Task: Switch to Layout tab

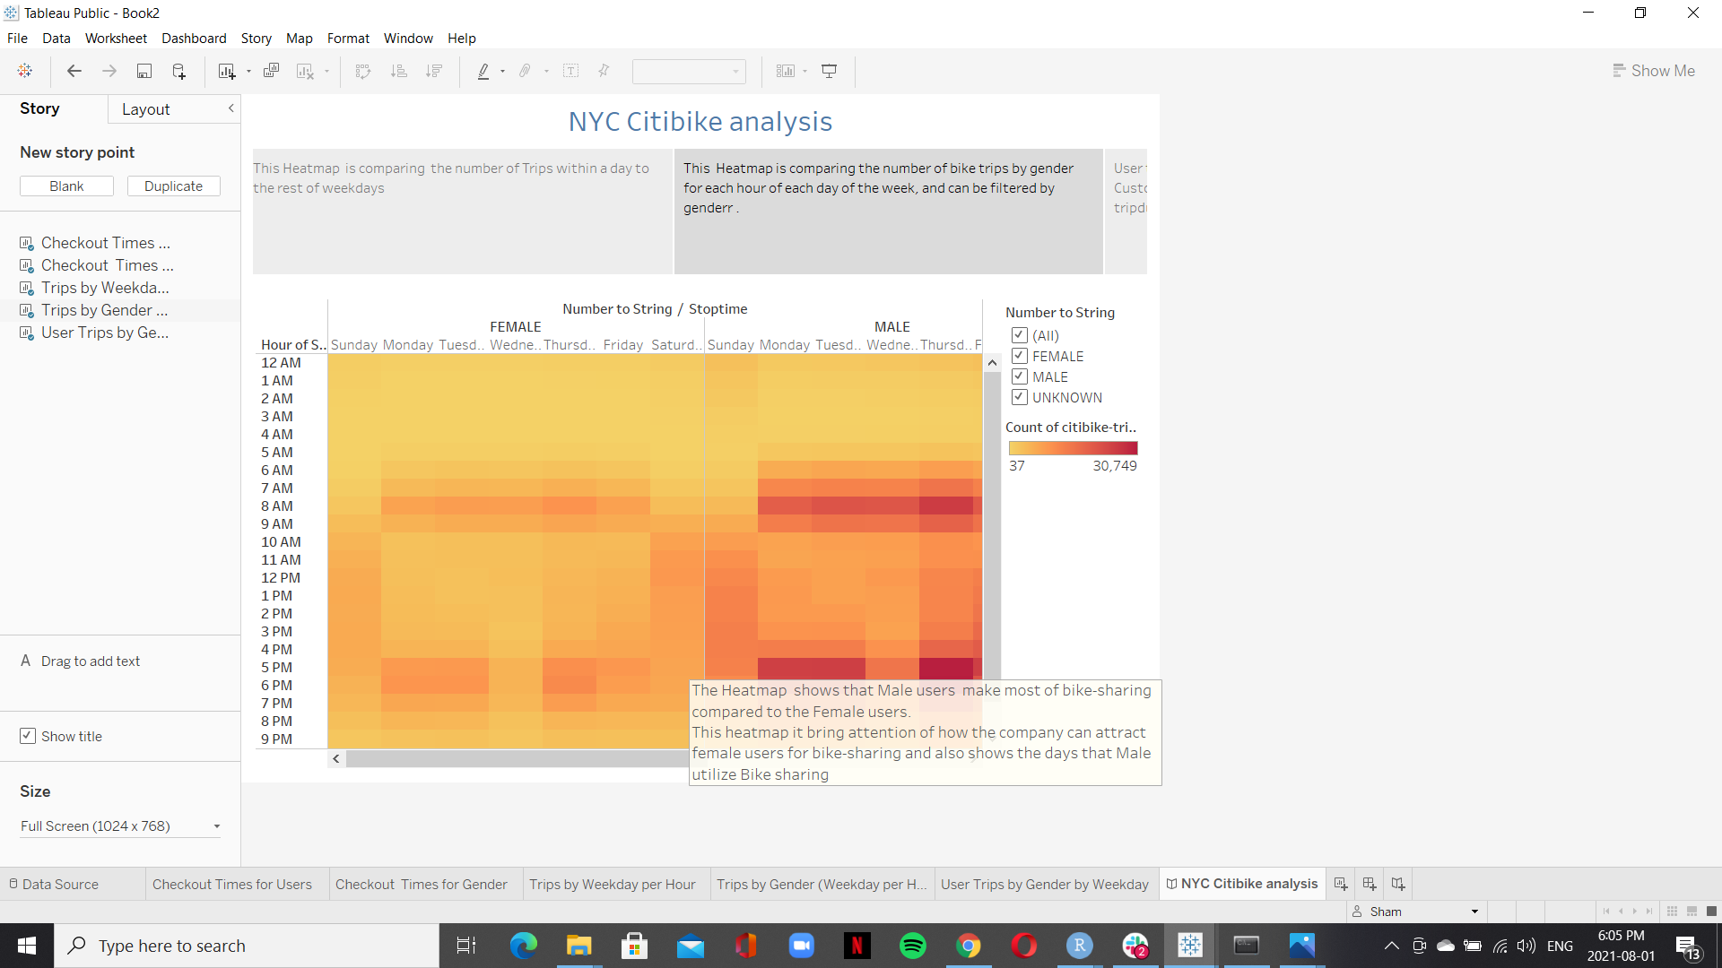Action: tap(145, 109)
